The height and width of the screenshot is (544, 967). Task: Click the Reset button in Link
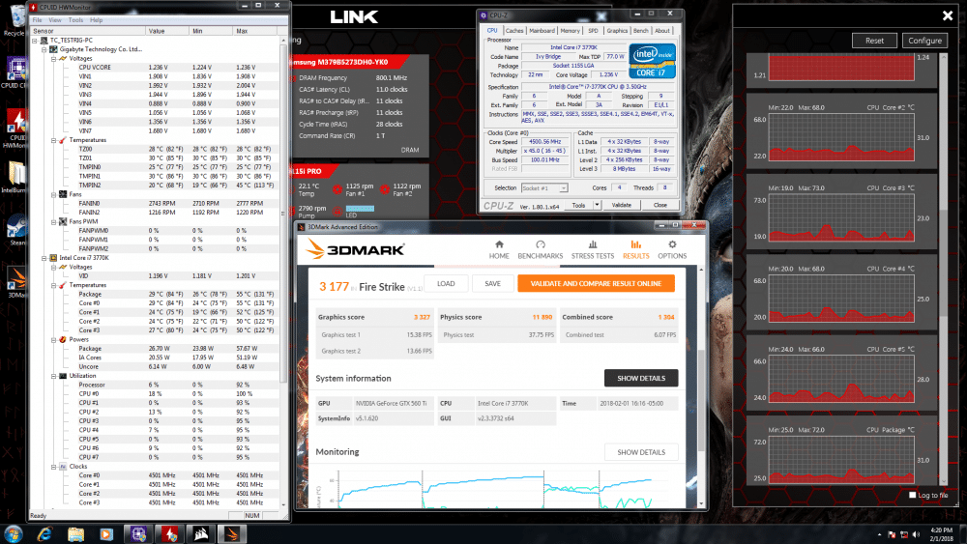pos(874,41)
